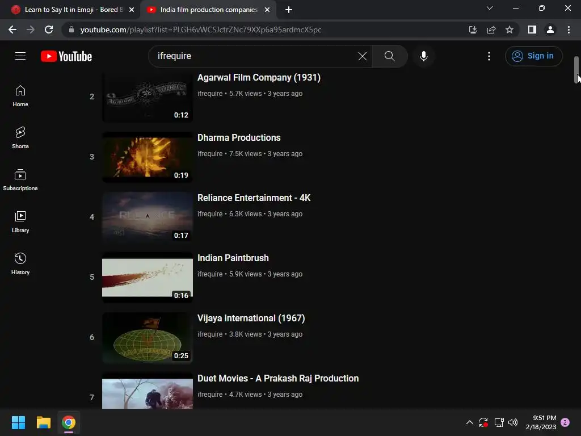
Task: Click the address bar URL
Action: pyautogui.click(x=201, y=30)
